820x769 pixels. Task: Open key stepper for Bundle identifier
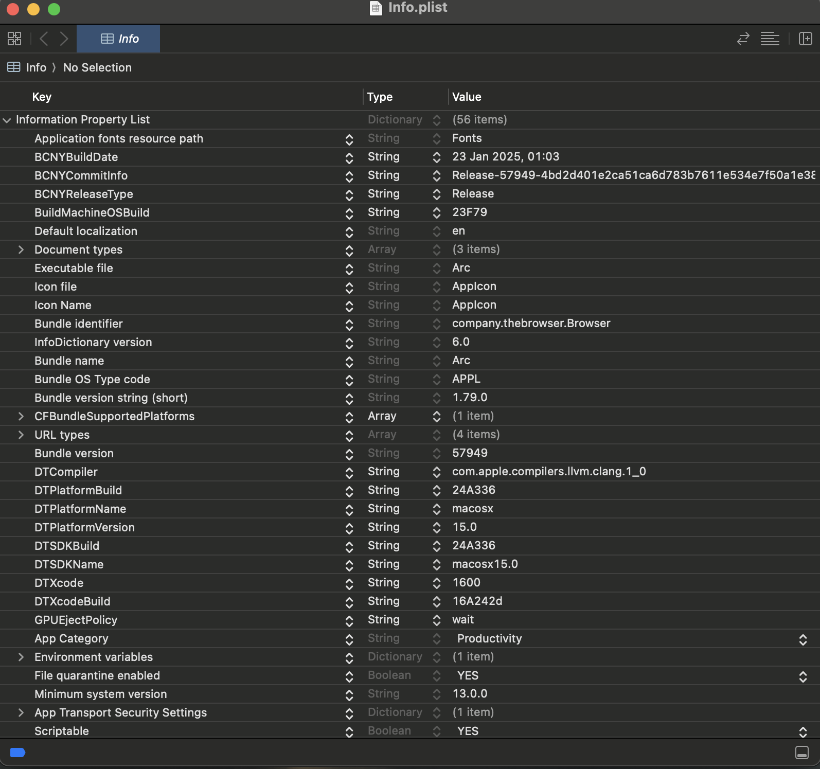[x=349, y=324]
